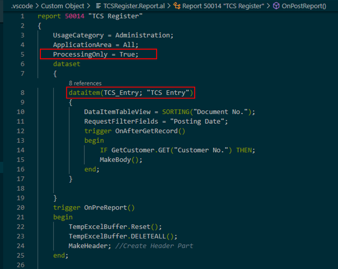This screenshot has width=338, height=269.
Task: Select TCSRegister.Report.al in breadcrumb
Action: (x=134, y=6)
